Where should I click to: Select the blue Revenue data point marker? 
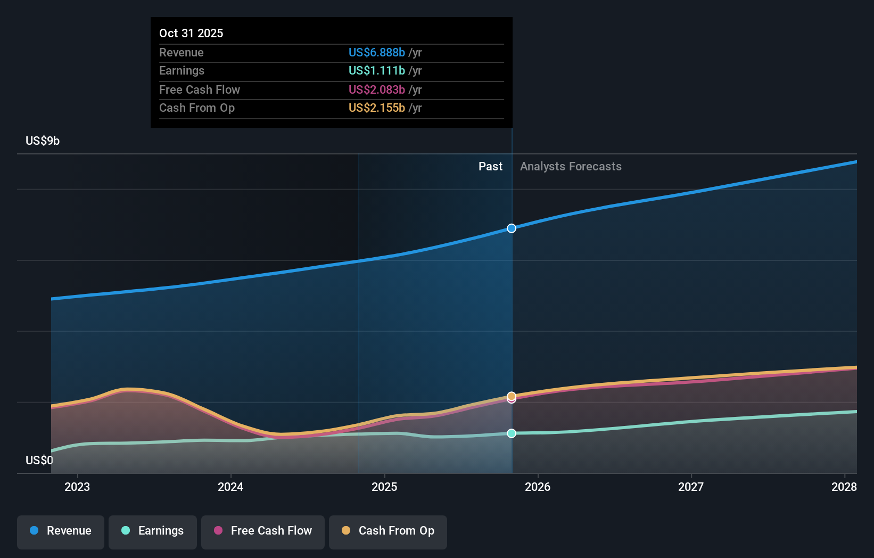pos(512,228)
